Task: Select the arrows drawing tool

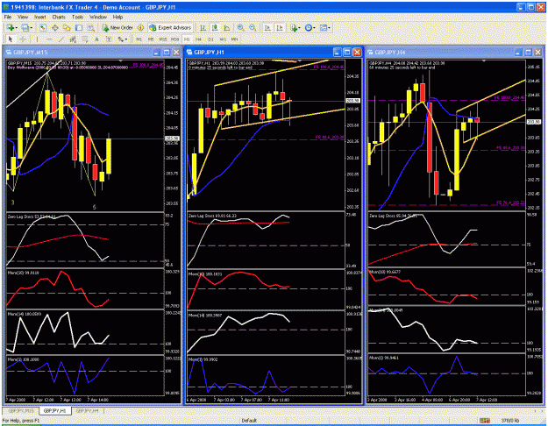Action: [x=121, y=39]
